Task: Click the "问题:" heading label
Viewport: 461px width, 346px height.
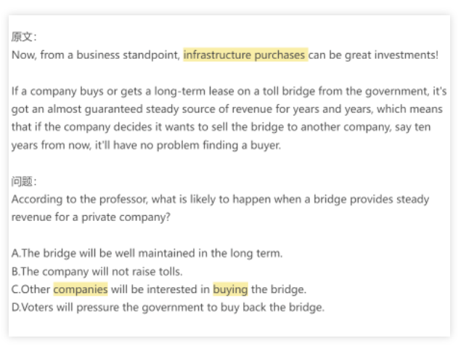Action: 24,181
